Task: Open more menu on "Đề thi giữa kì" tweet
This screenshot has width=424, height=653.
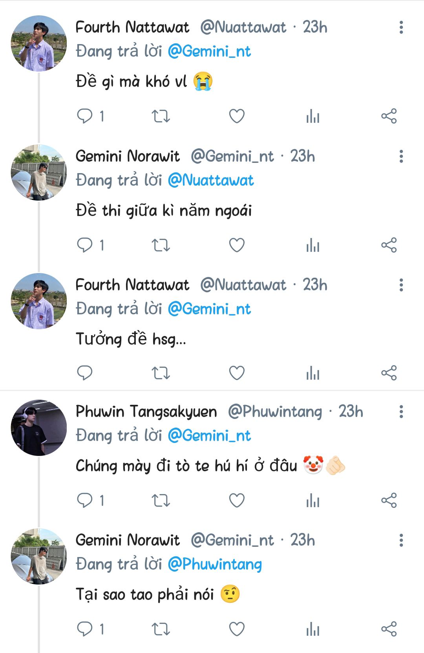Action: [401, 157]
